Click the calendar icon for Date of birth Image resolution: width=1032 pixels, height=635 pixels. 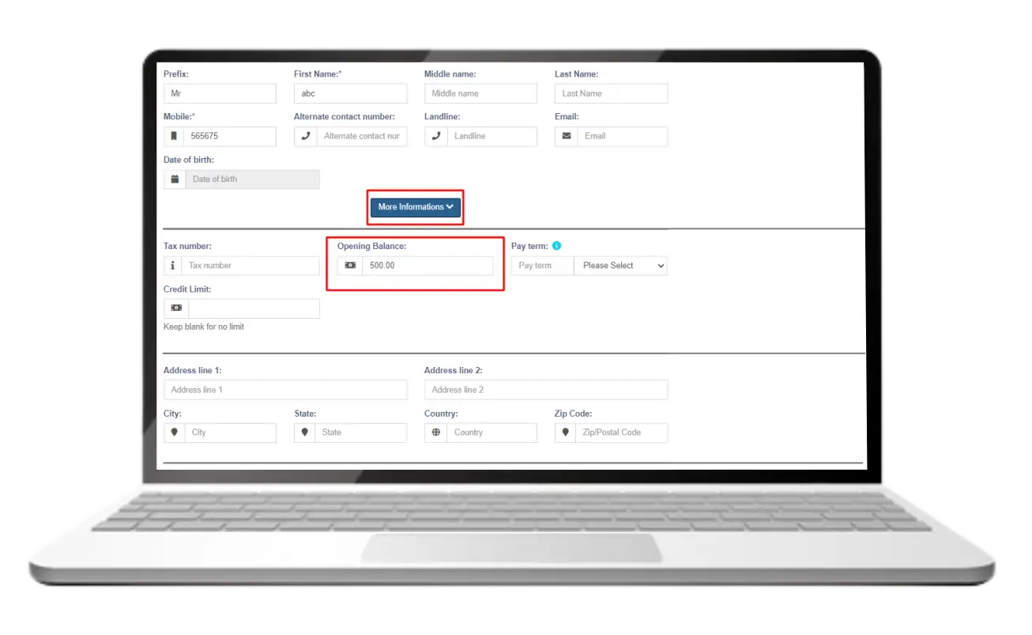pyautogui.click(x=175, y=180)
